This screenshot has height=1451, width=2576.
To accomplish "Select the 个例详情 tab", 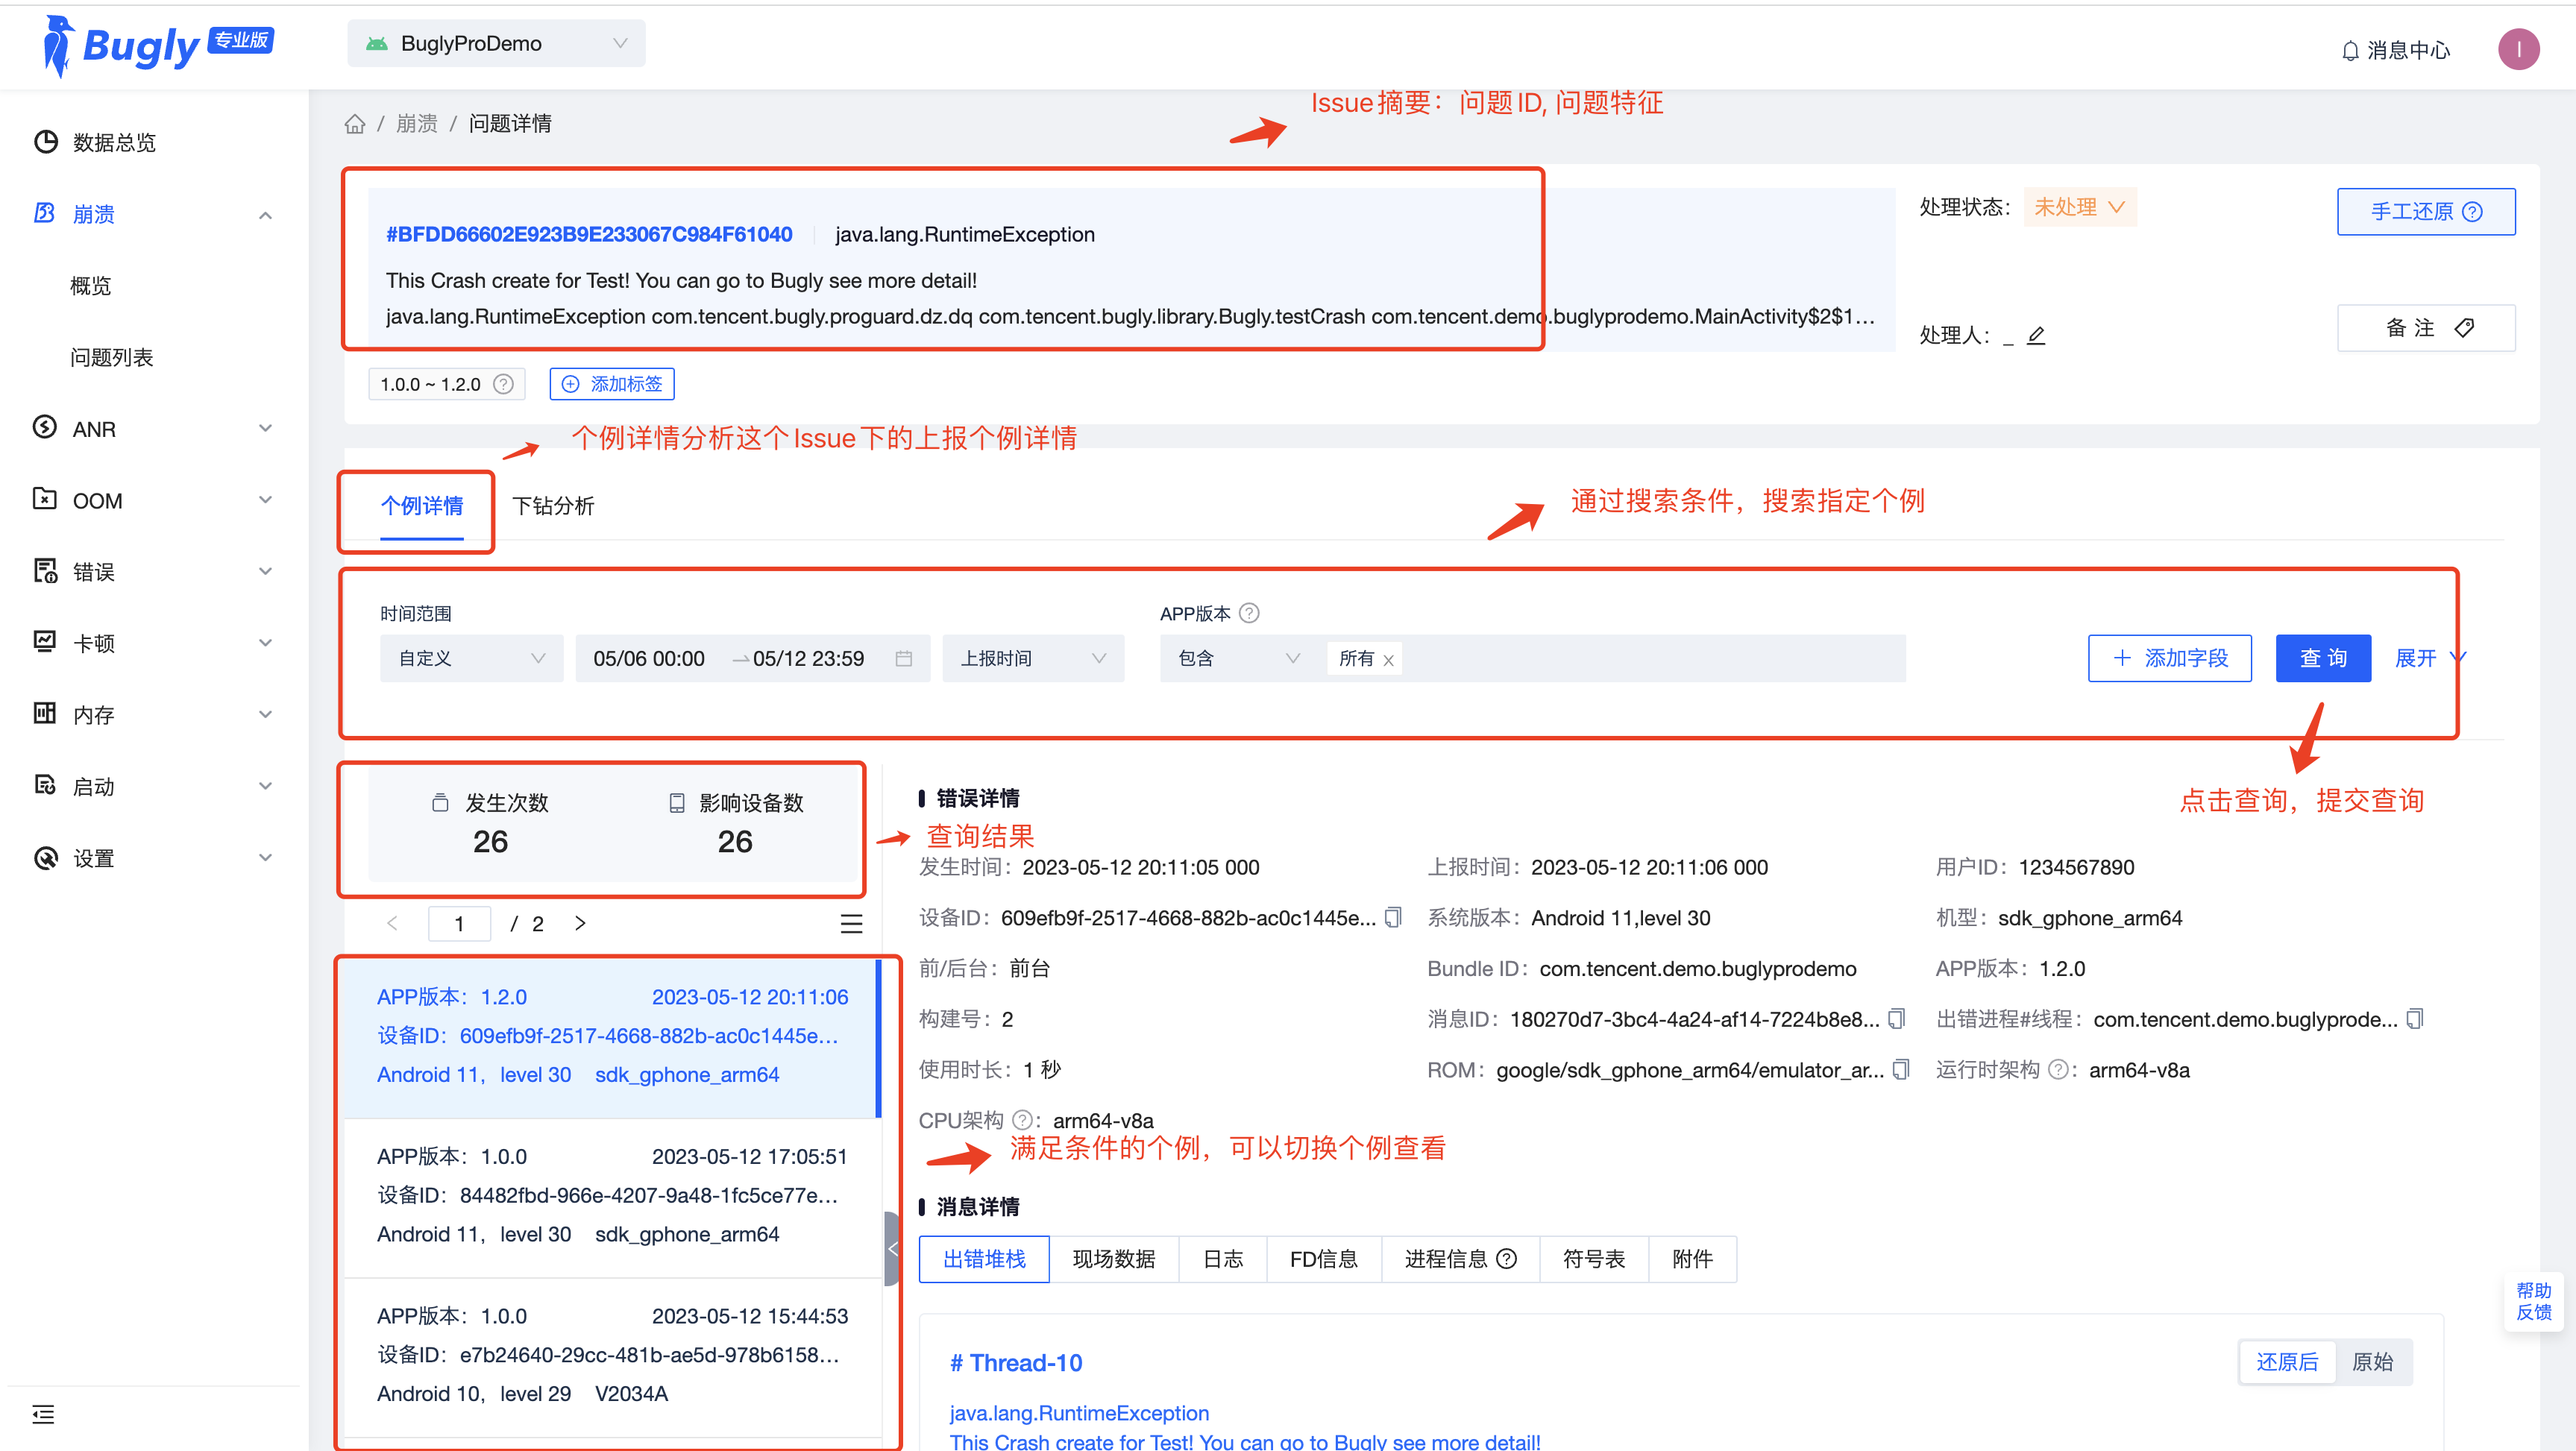I will (x=421, y=506).
